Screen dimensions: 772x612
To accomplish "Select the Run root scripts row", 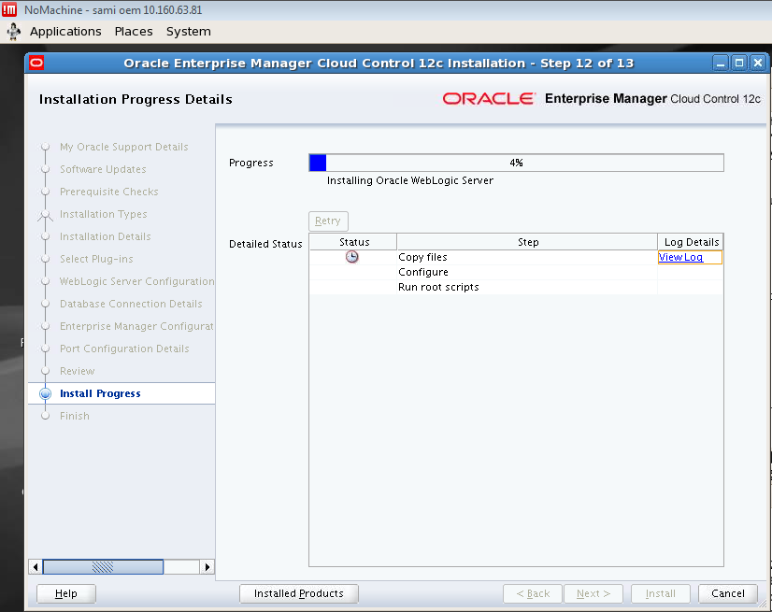I will tap(516, 287).
